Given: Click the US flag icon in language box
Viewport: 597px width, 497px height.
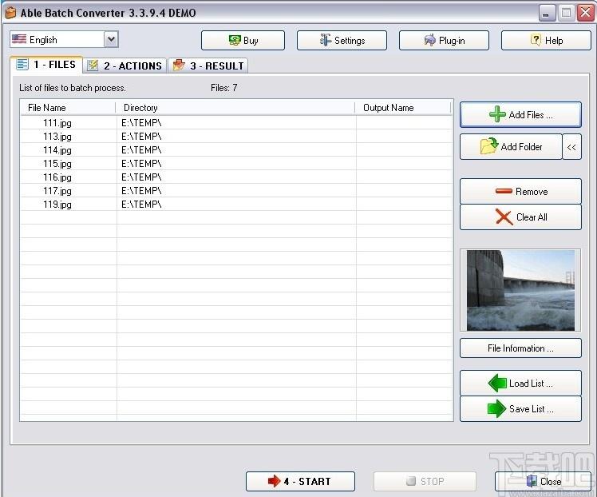Looking at the screenshot, I should (x=19, y=39).
